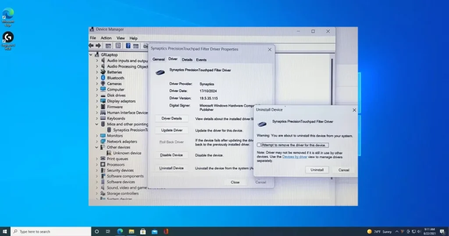The height and width of the screenshot is (236, 449).
Task: Open Cortana circle on the taskbar
Action: tap(97, 232)
